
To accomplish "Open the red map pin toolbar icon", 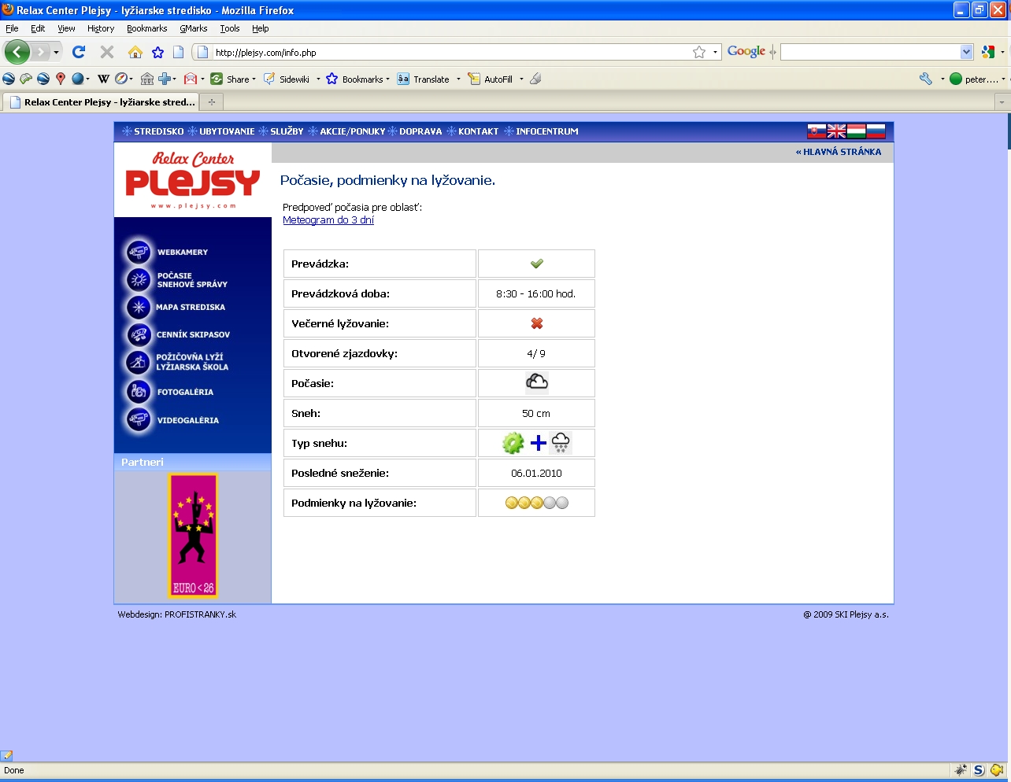I will (x=61, y=79).
